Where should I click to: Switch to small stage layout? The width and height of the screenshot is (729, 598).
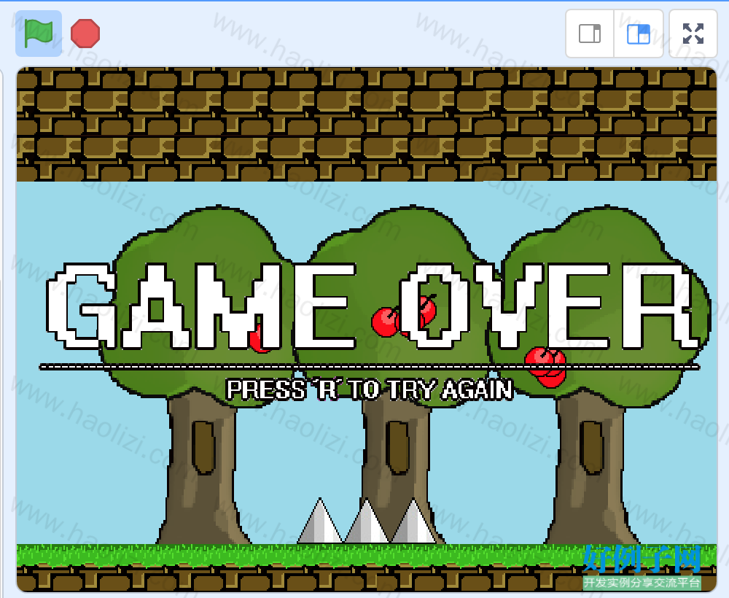point(590,34)
